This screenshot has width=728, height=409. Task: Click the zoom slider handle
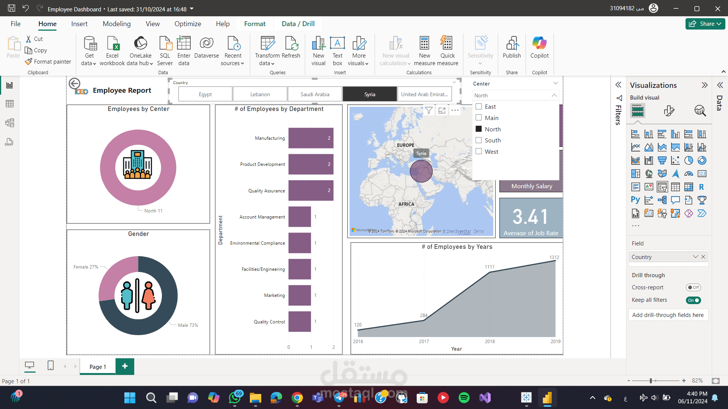pyautogui.click(x=651, y=381)
